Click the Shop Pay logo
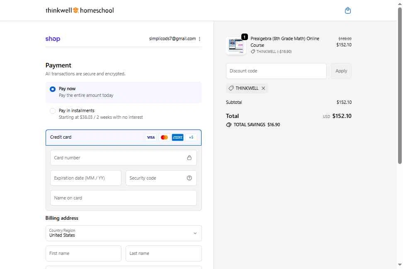Screen dimensions: 403x269 53,39
